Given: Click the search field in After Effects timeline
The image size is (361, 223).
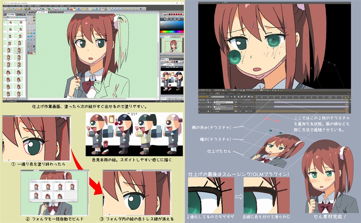Looking at the screenshot, I should tap(217, 96).
